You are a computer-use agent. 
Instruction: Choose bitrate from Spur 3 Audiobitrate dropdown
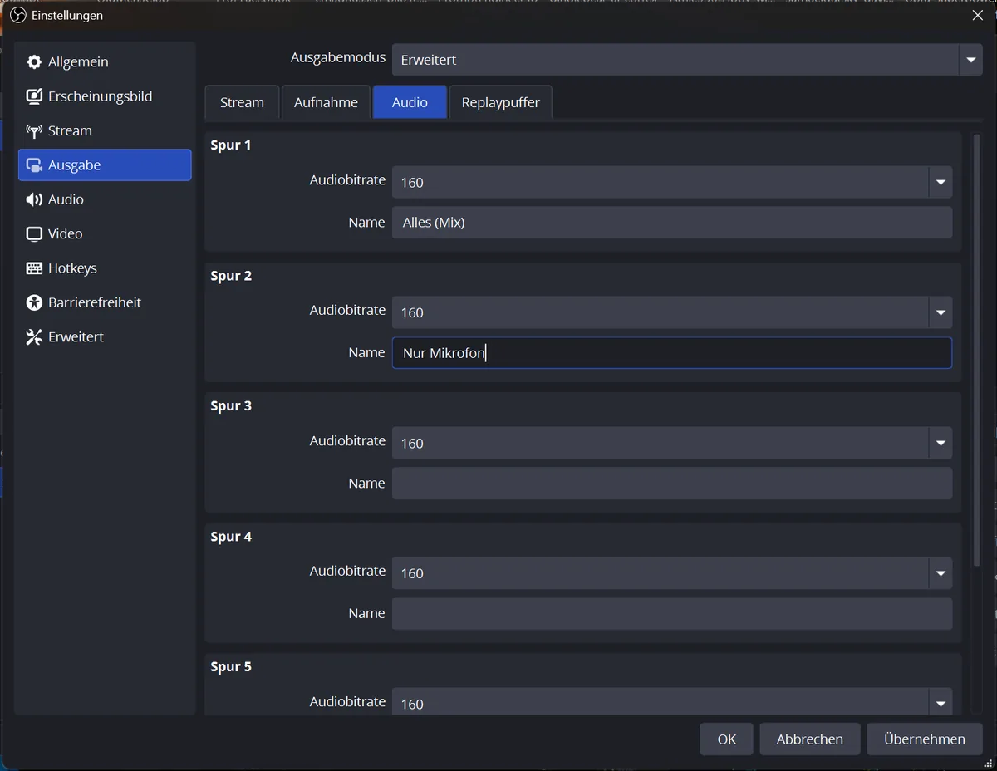[672, 443]
